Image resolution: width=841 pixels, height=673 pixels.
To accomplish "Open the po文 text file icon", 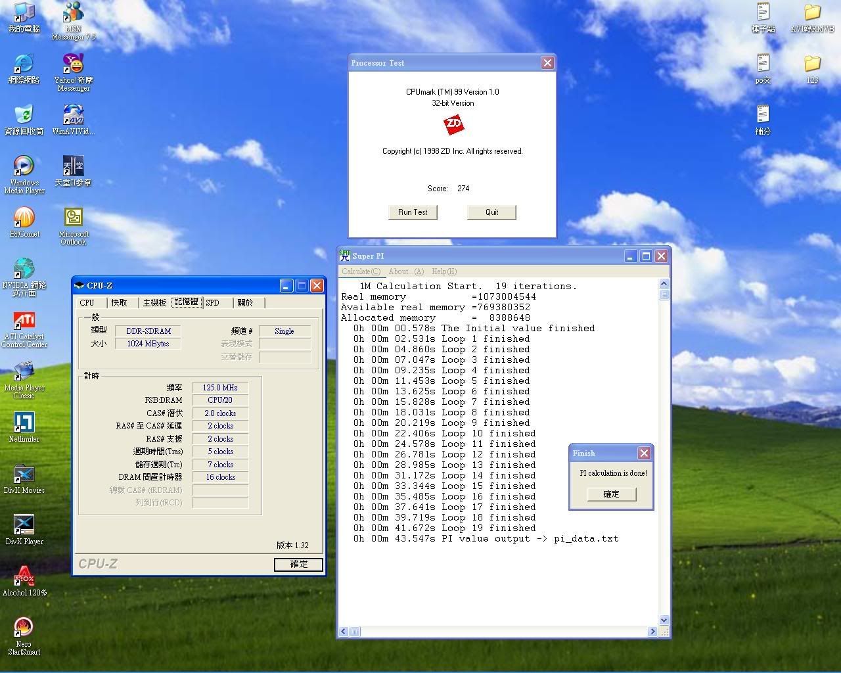I will click(x=762, y=69).
